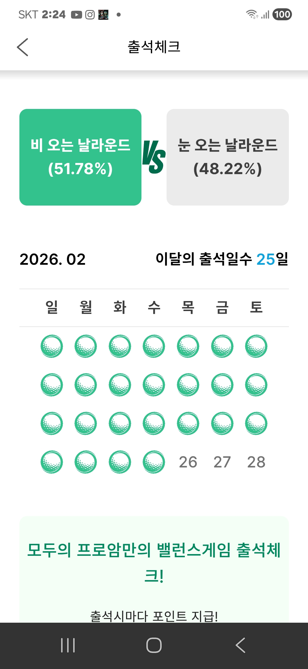Select date 27 on the calendar
Screen dimensions: 308x669
(222, 462)
